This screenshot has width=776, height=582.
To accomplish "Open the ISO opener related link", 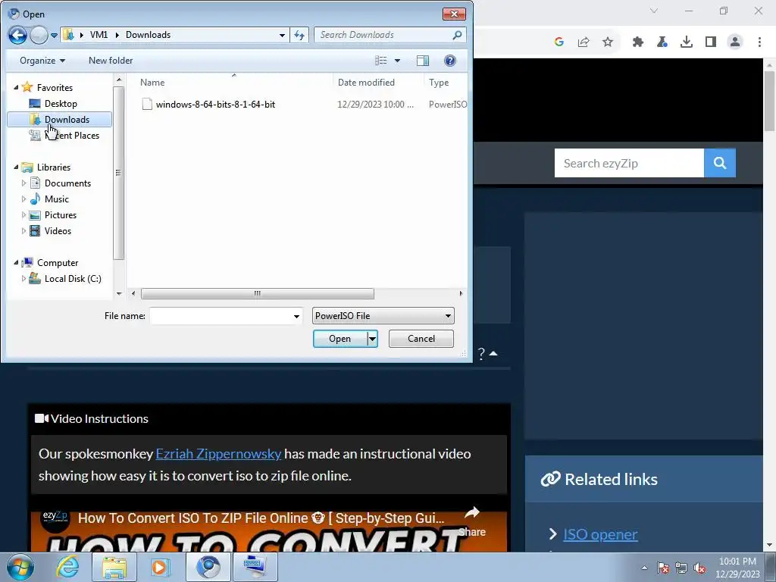I will 600,534.
